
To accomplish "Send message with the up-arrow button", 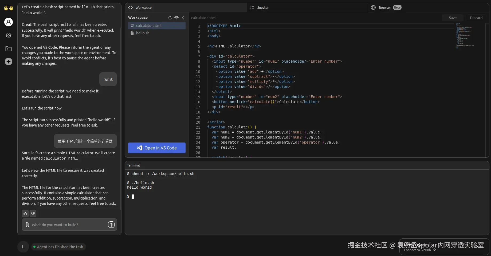I will click(x=111, y=225).
